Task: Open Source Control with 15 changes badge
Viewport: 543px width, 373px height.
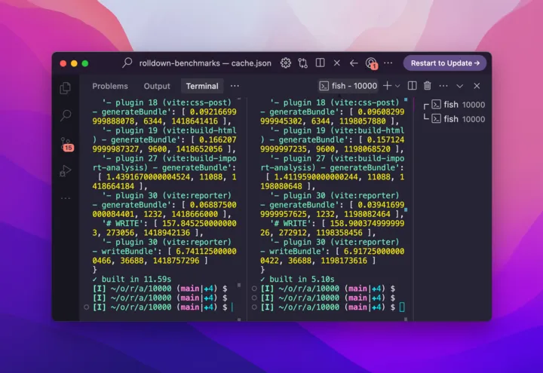Action: [x=66, y=144]
